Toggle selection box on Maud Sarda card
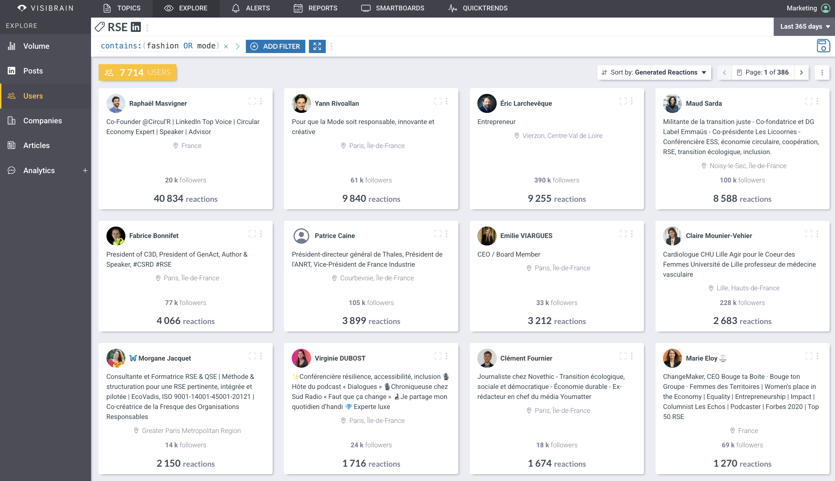This screenshot has width=835, height=481. [809, 101]
